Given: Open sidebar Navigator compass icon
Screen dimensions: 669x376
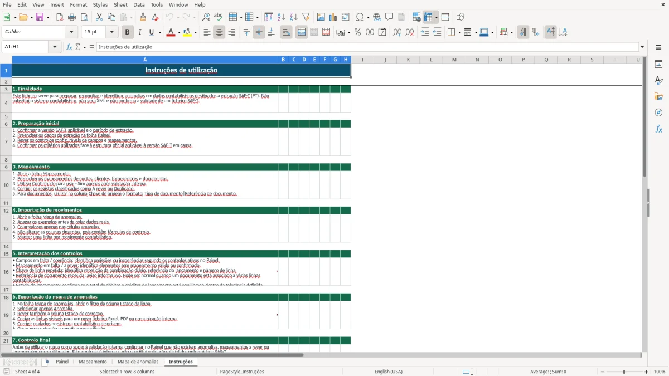Looking at the screenshot, I should (658, 113).
